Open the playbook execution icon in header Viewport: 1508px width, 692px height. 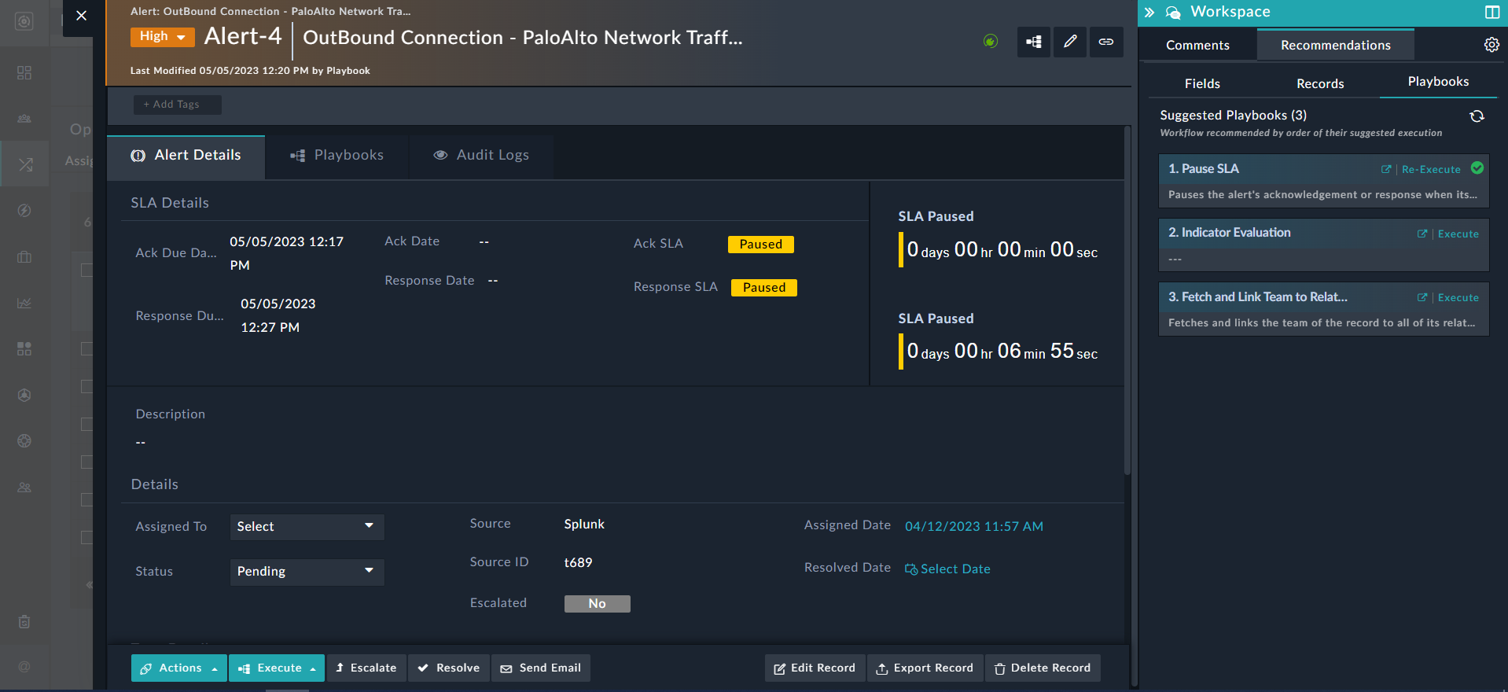[1033, 42]
